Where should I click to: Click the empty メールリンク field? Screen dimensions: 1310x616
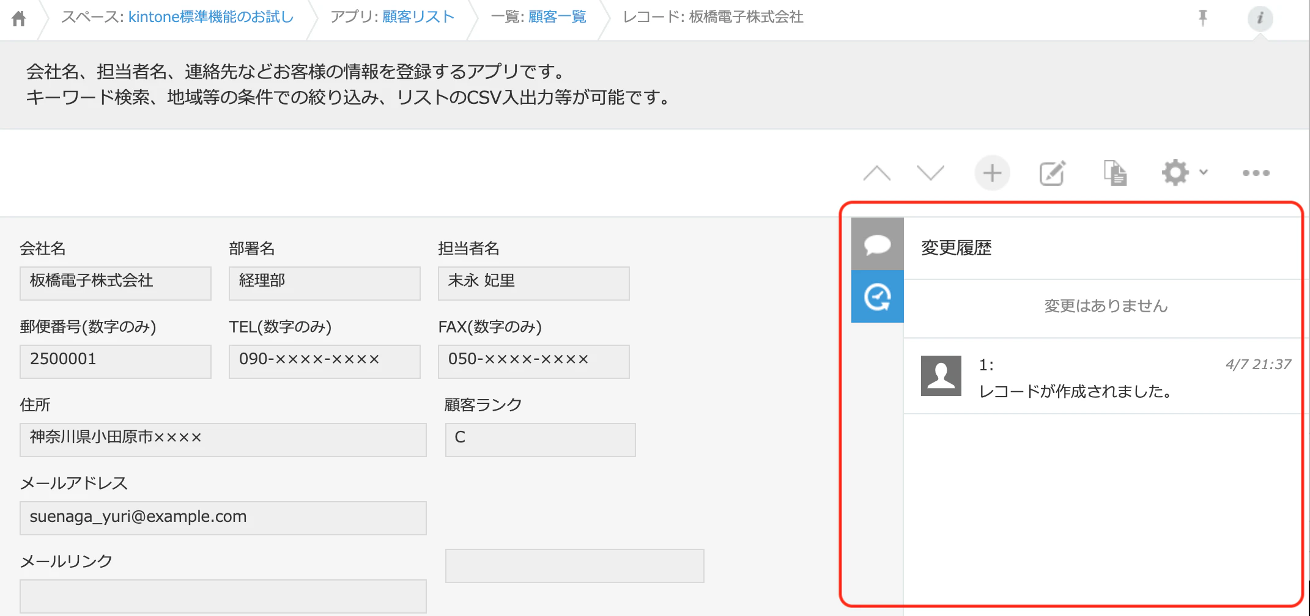coord(223,596)
